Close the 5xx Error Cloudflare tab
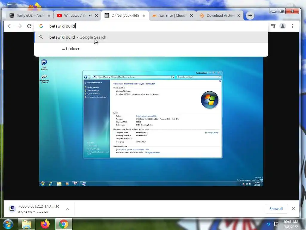 [x=192, y=16]
